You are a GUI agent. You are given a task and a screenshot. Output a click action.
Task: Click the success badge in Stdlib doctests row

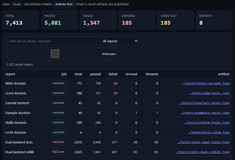coord(58,123)
